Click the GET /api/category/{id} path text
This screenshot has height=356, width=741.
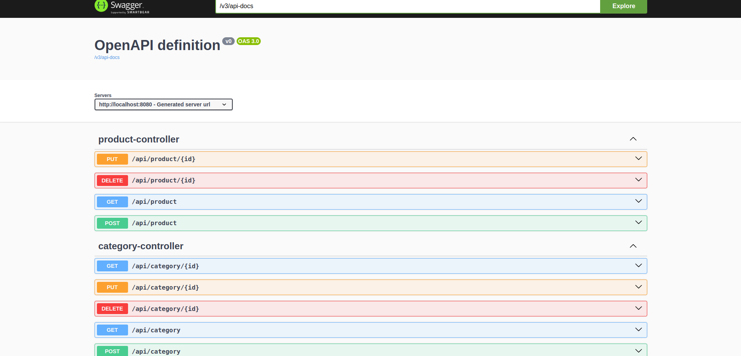(165, 266)
